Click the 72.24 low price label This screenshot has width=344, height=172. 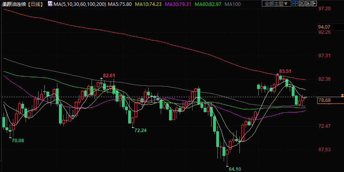point(140,130)
